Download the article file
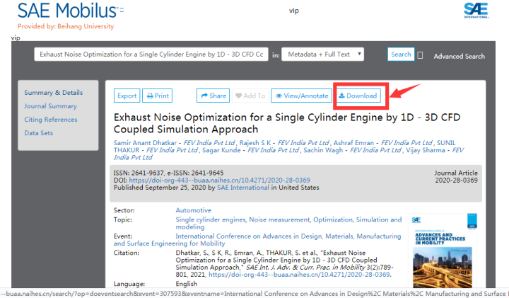This screenshot has height=298, width=509. 358,96
